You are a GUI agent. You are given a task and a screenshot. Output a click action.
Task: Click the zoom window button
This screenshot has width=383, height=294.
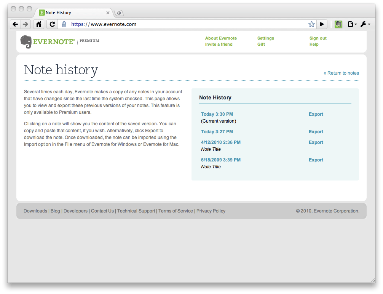[29, 9]
